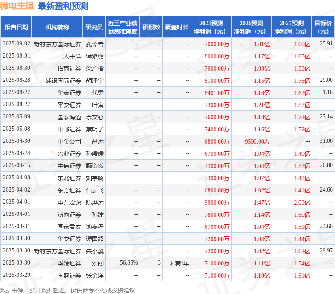Click researcher name 胡泽宇

(95, 81)
